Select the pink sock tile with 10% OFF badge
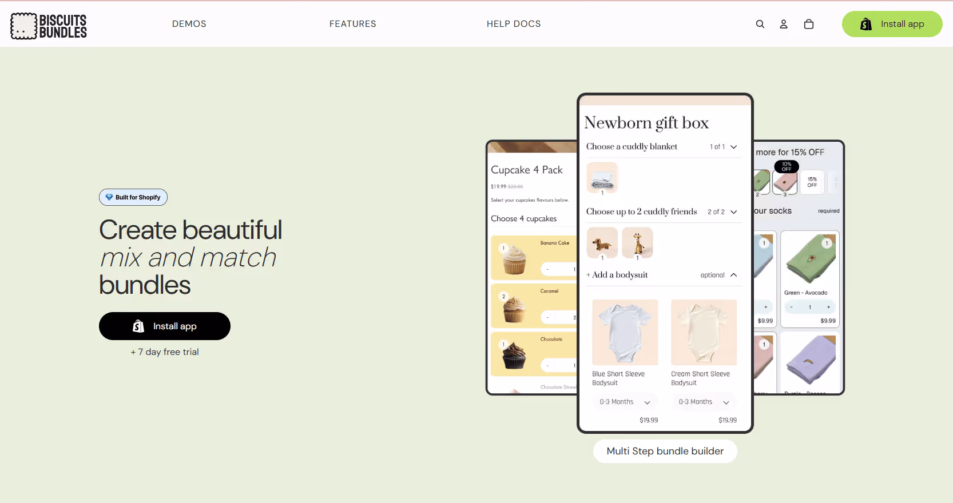 785,182
